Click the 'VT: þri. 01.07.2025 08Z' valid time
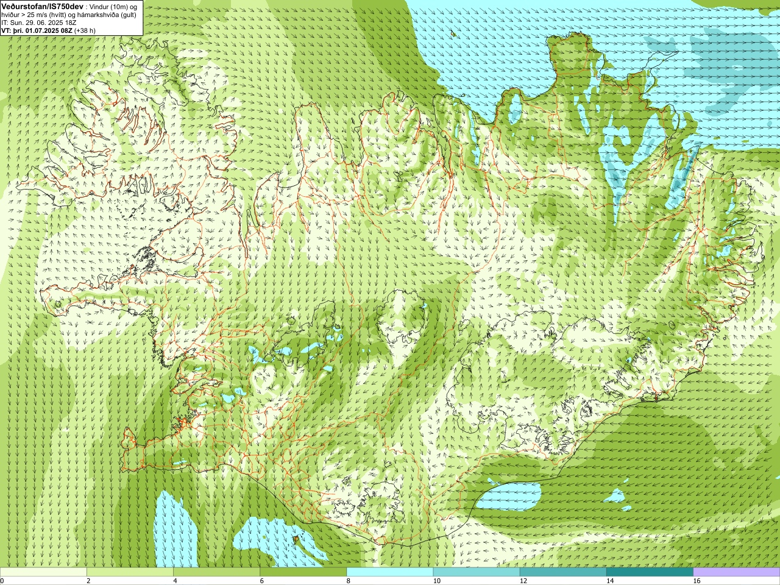The image size is (780, 585). point(37,30)
